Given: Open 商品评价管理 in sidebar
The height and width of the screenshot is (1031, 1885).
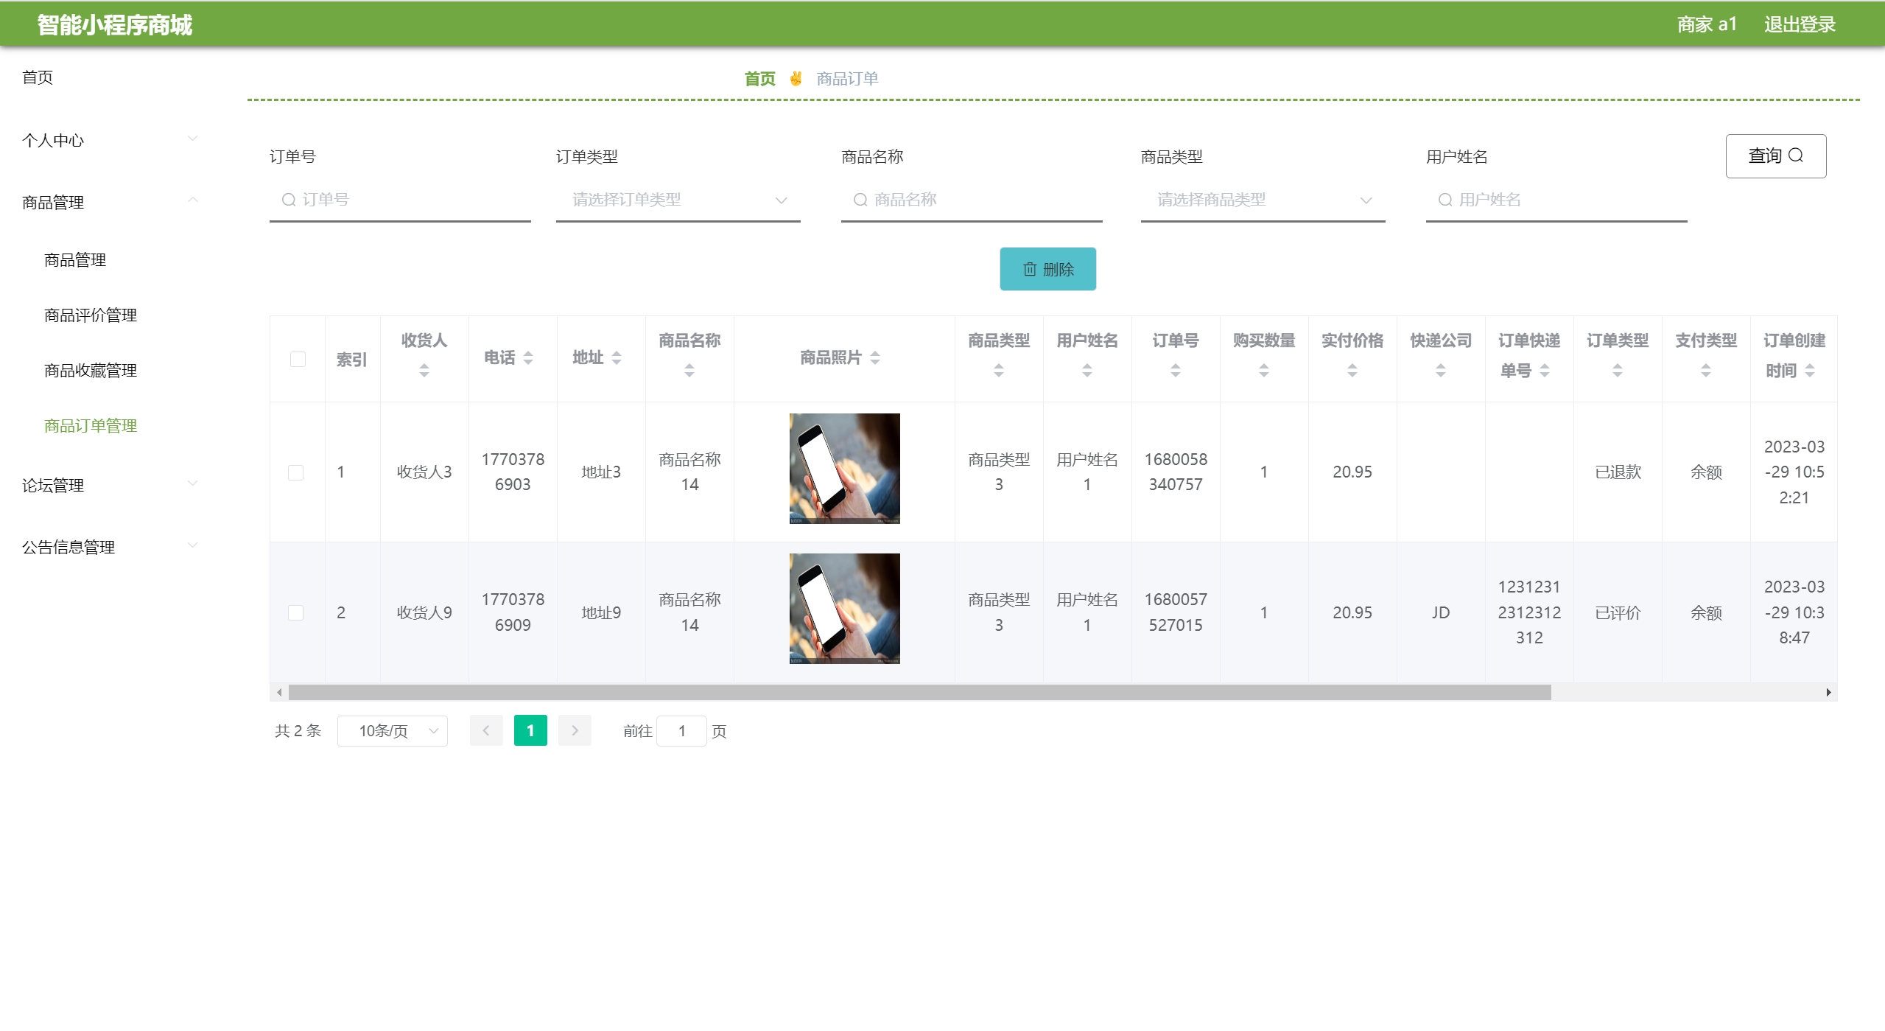Looking at the screenshot, I should [91, 315].
